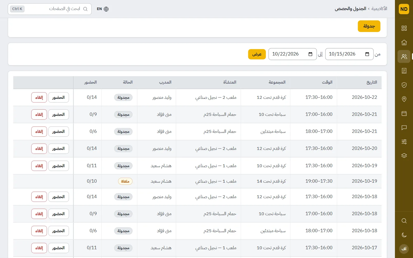Open the sliders settings sidebar icon
The height and width of the screenshot is (258, 413).
click(x=404, y=142)
